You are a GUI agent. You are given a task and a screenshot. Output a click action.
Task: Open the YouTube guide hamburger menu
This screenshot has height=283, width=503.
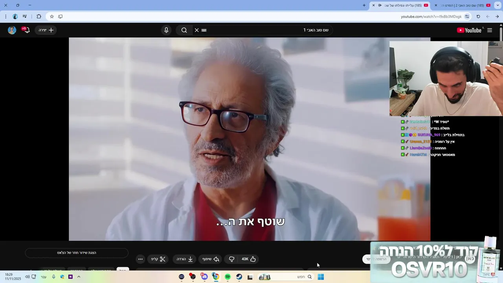tap(490, 30)
